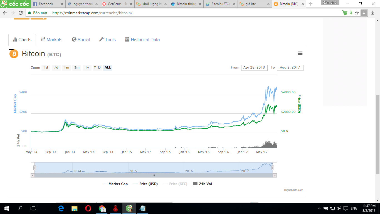Open the Highcharts.com credit link
The image size is (380, 214).
293,190
